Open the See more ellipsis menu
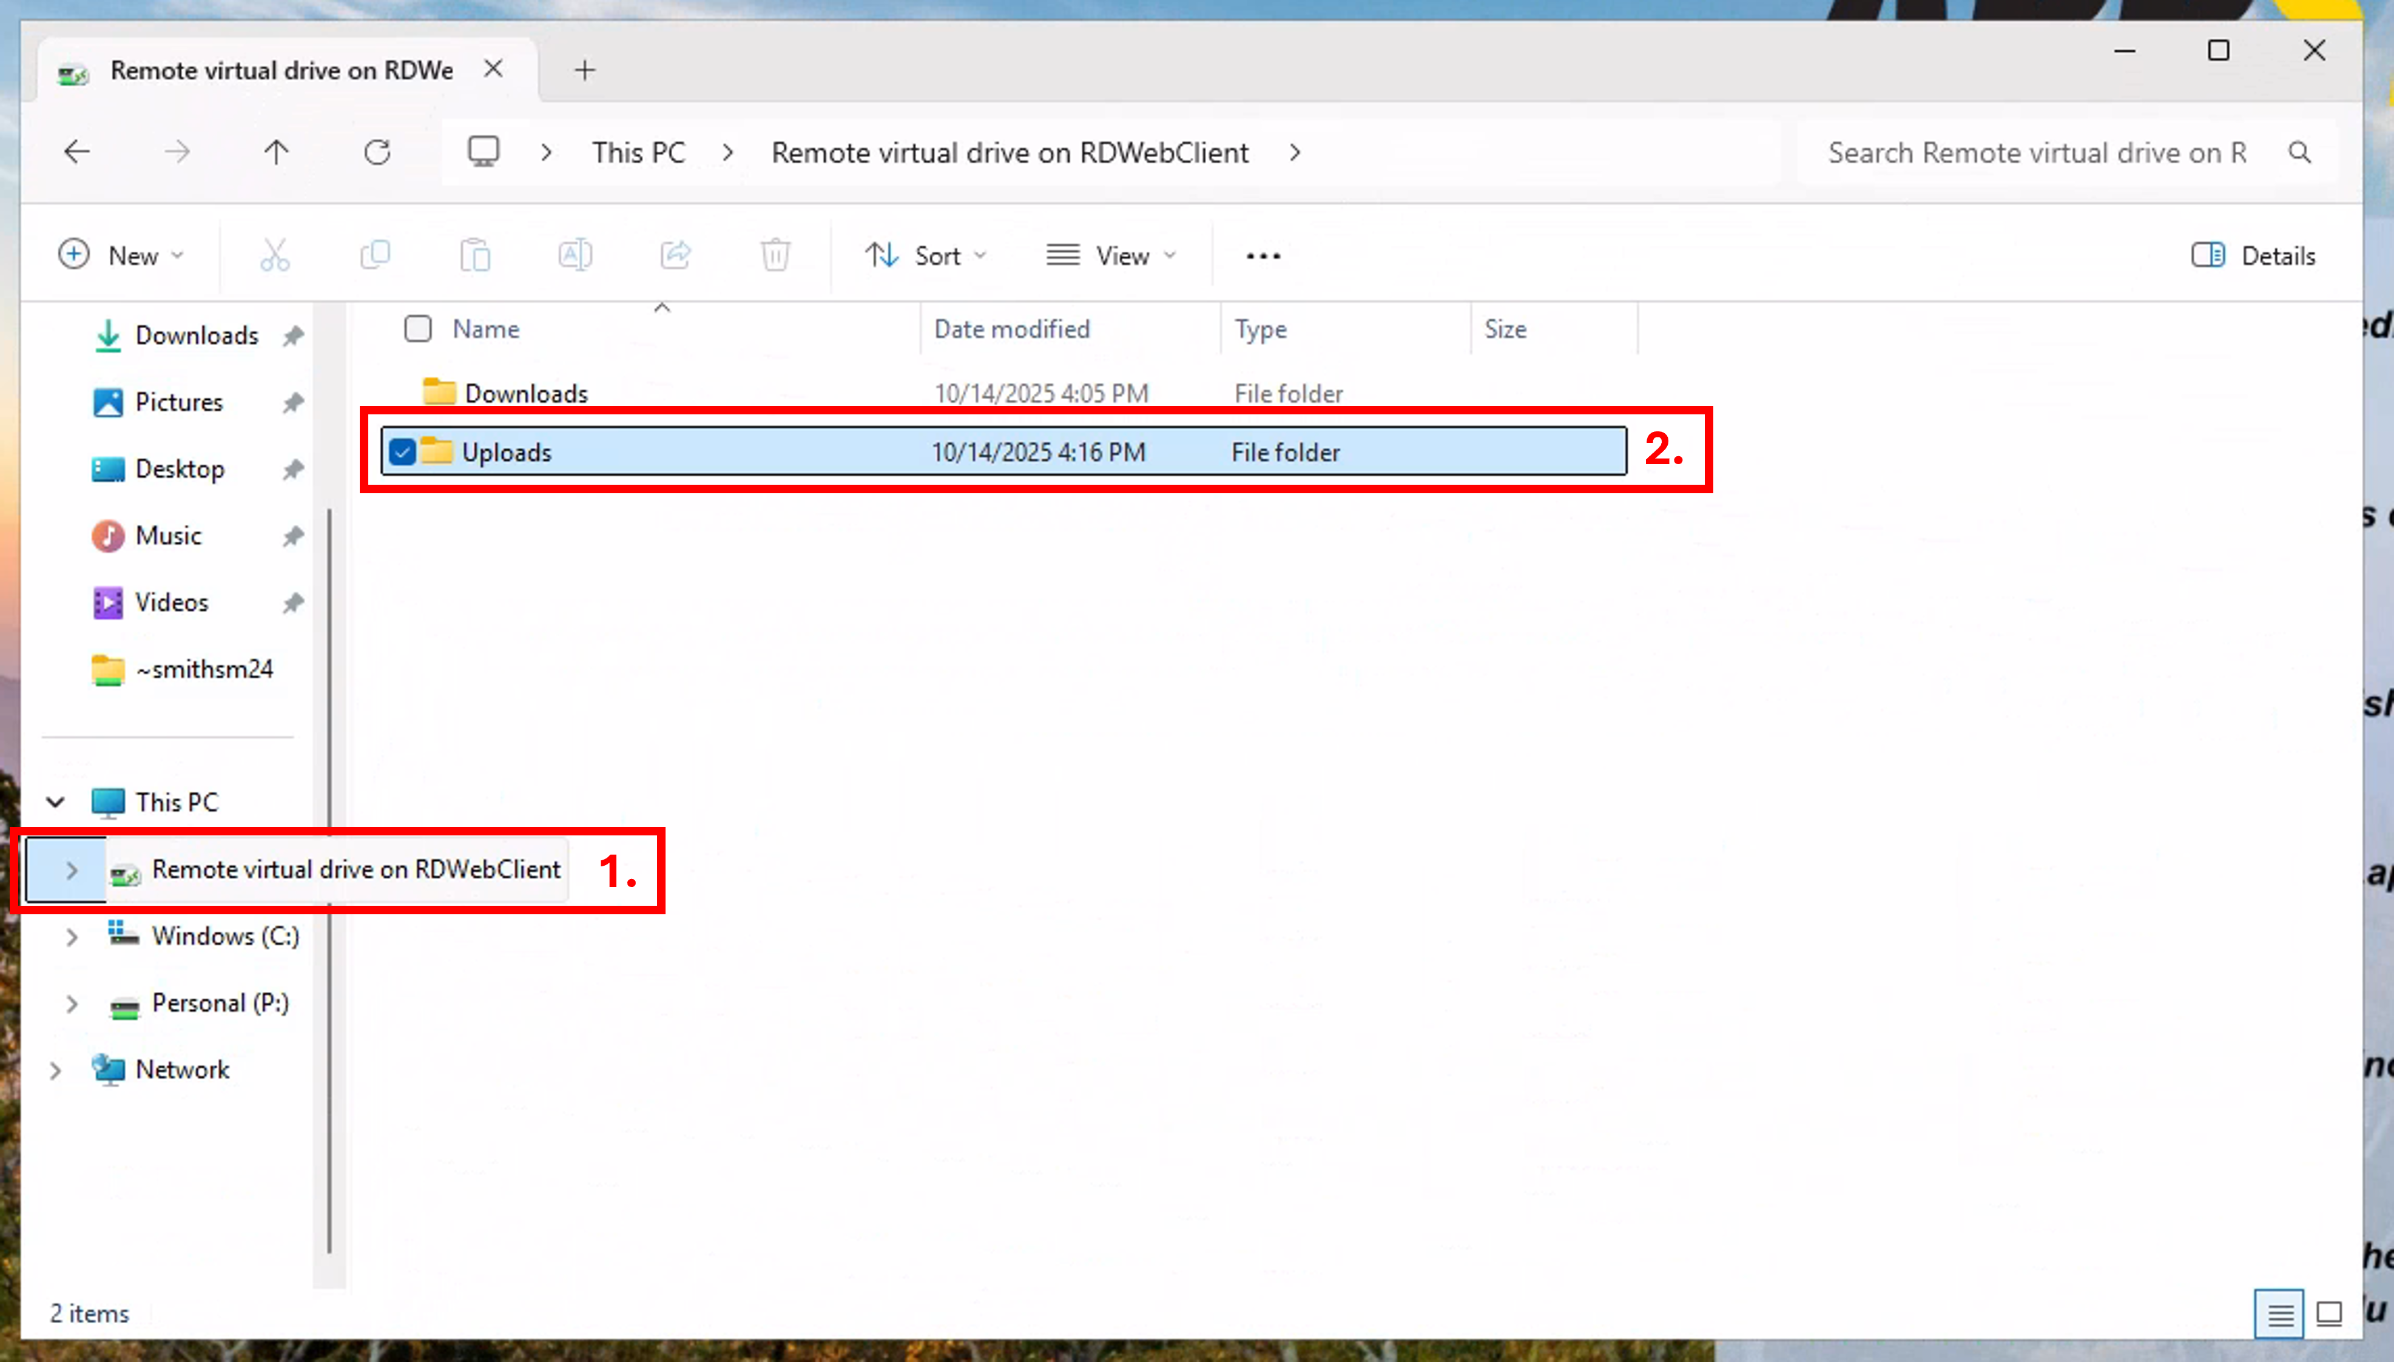Image resolution: width=2394 pixels, height=1362 pixels. 1263,255
